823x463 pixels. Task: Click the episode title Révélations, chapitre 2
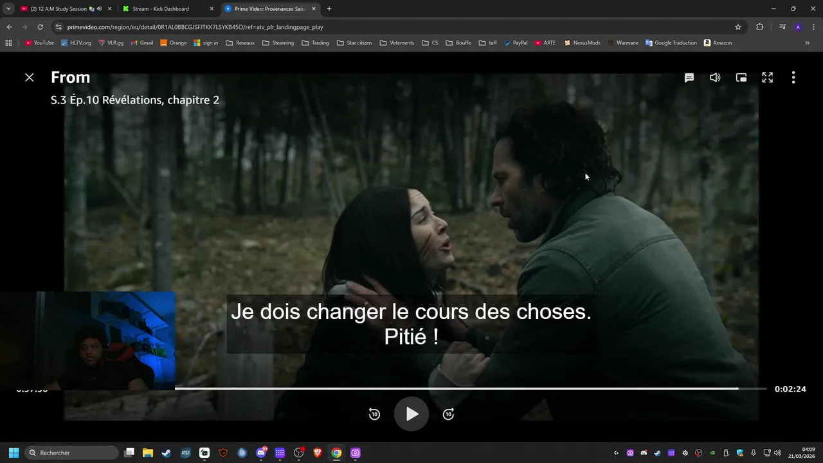[160, 100]
